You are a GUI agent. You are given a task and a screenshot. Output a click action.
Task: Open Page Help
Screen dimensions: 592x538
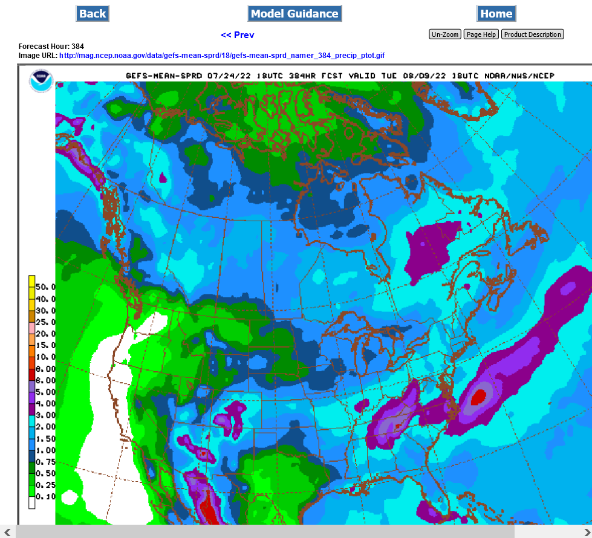pyautogui.click(x=481, y=34)
